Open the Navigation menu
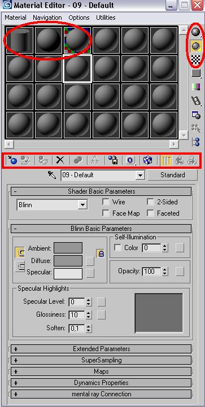Image resolution: width=205 pixels, height=407 pixels. tap(47, 17)
